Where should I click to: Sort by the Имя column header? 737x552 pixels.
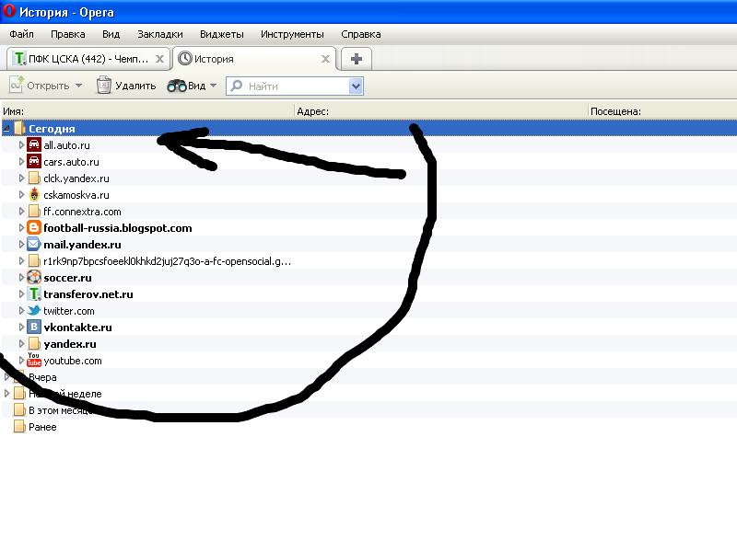(147, 111)
